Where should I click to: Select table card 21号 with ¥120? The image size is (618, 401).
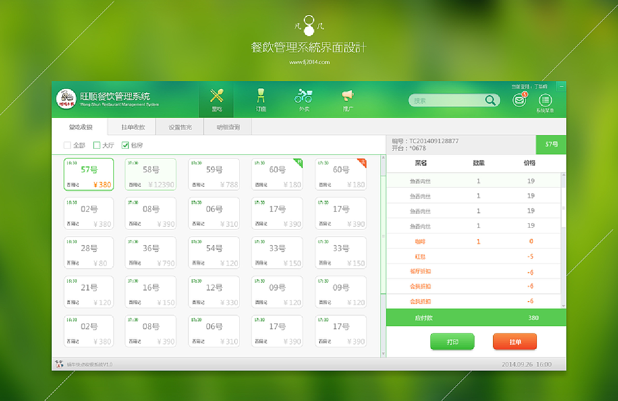(89, 292)
